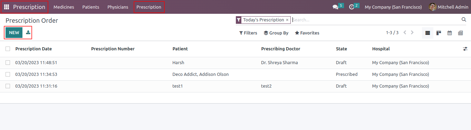Expand the Filters dropdown
The width and height of the screenshot is (471, 130).
point(248,33)
